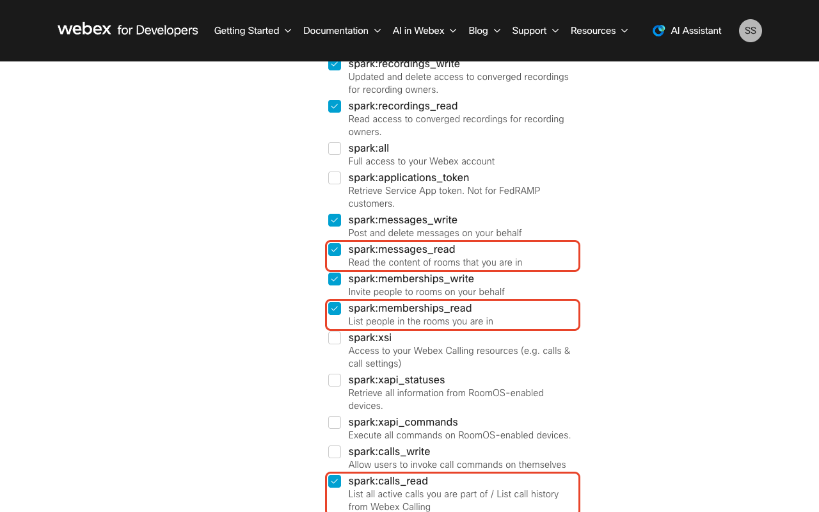Check the spark:xapi_statuses checkbox
This screenshot has height=512, width=819.
coord(335,380)
